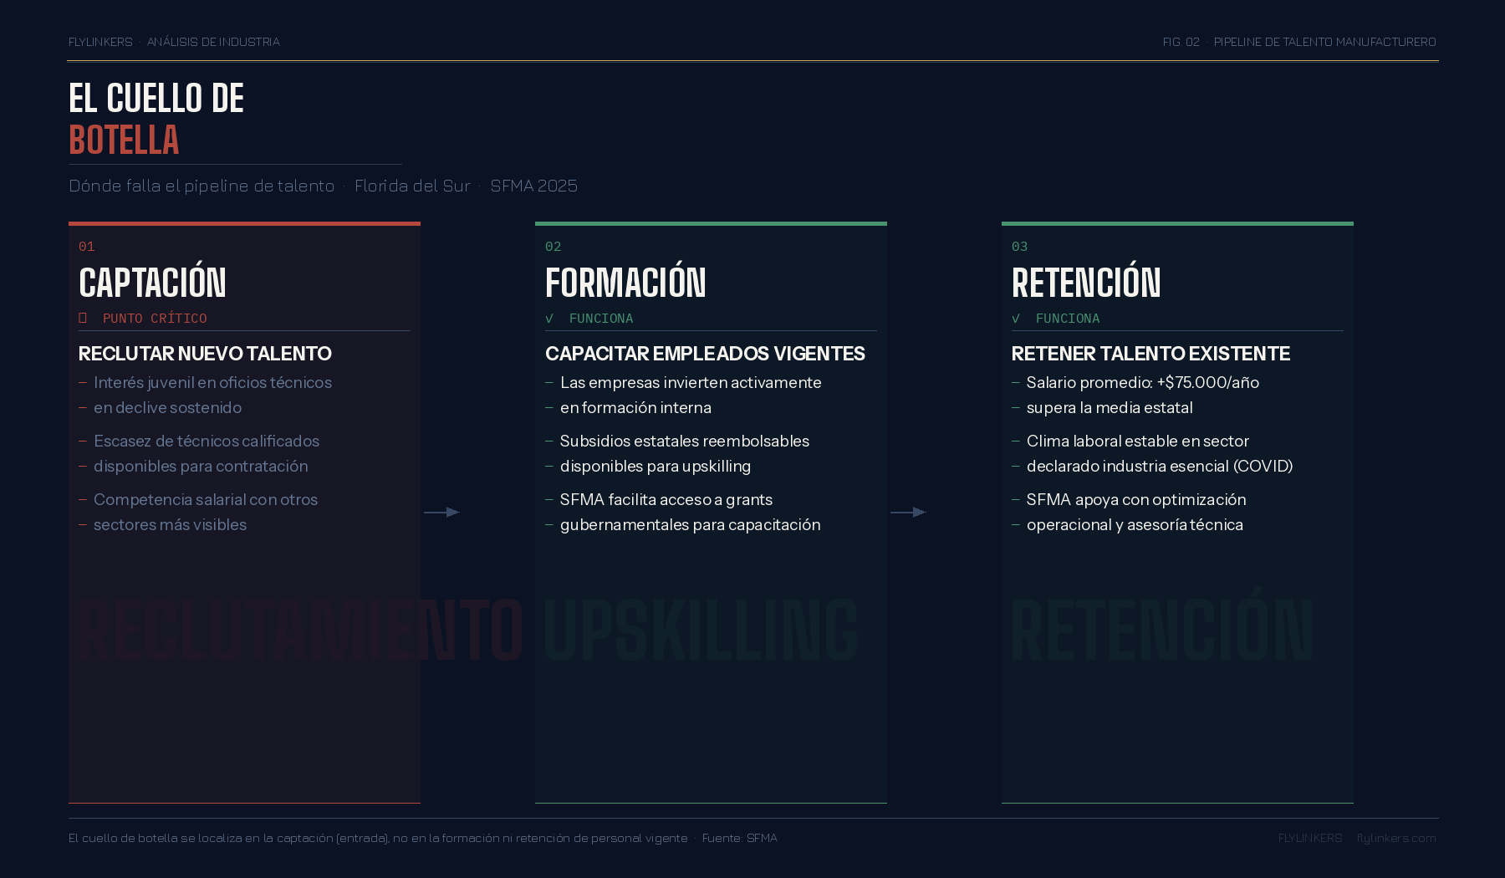Click 'en declive sostenido' line

click(x=167, y=408)
